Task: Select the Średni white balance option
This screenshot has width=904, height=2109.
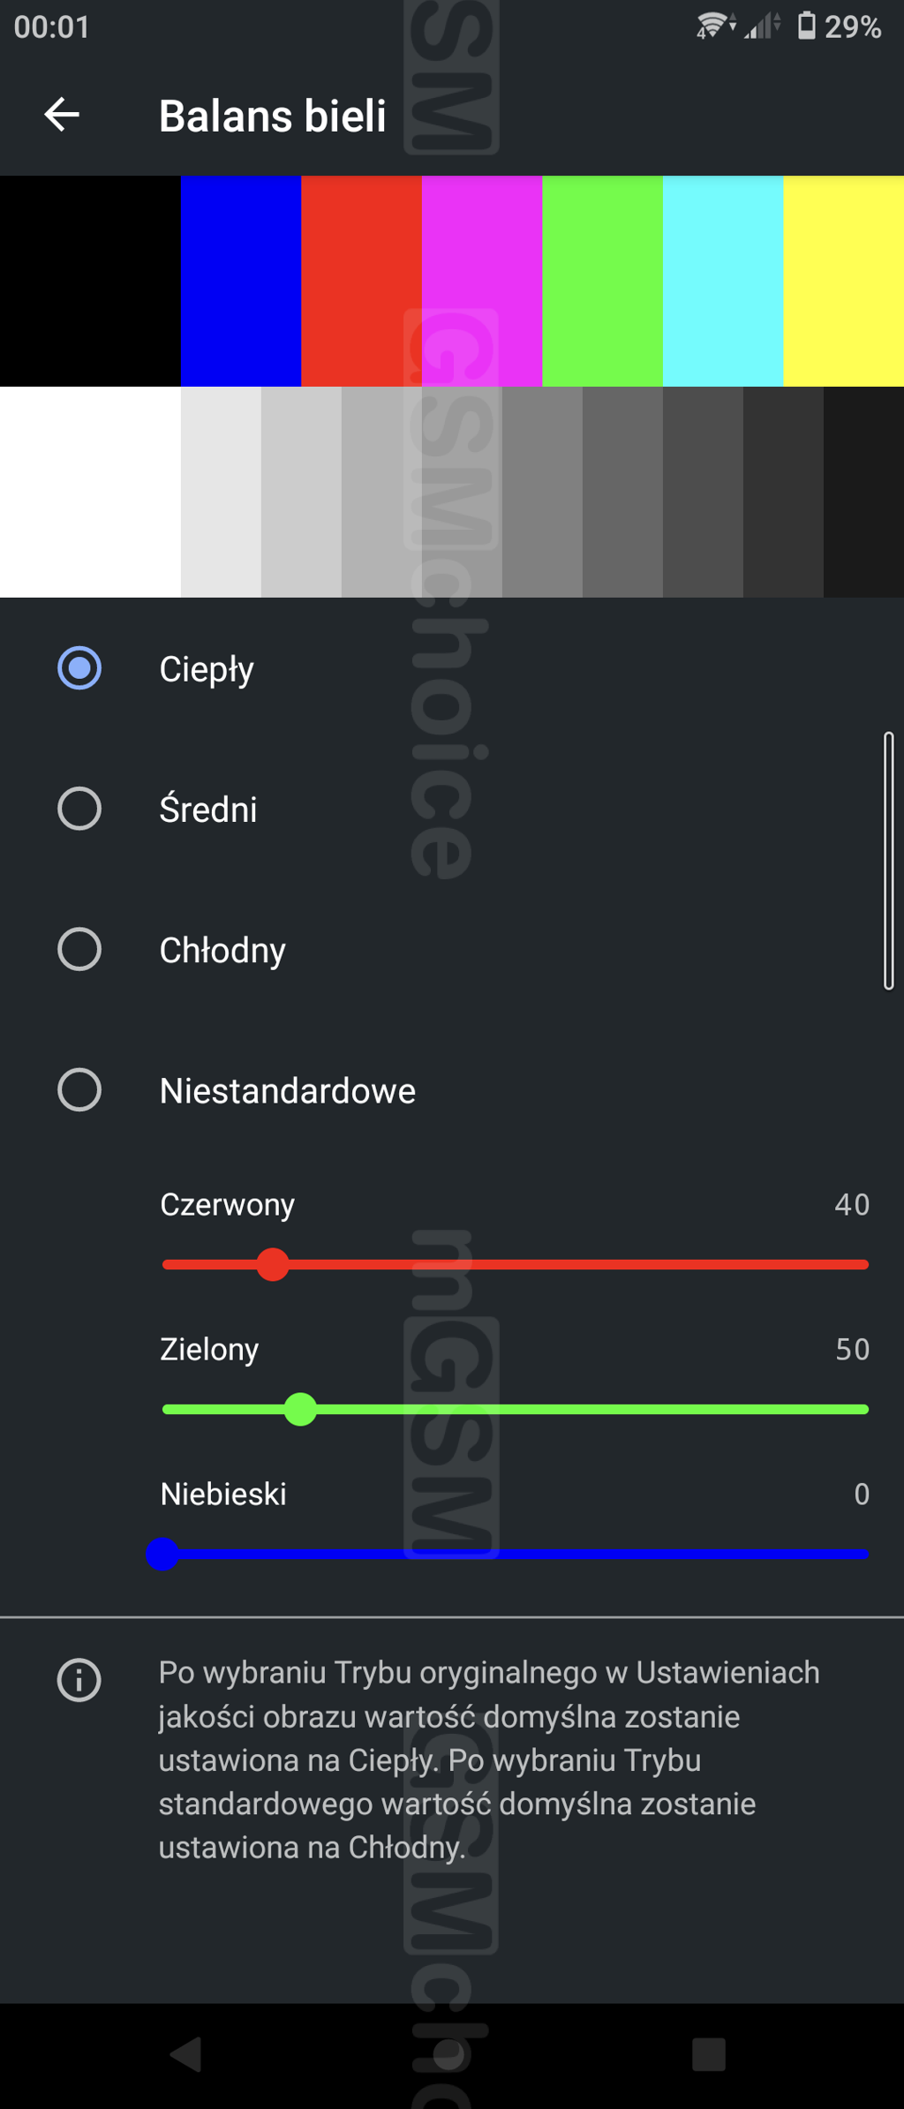Action: [x=79, y=809]
